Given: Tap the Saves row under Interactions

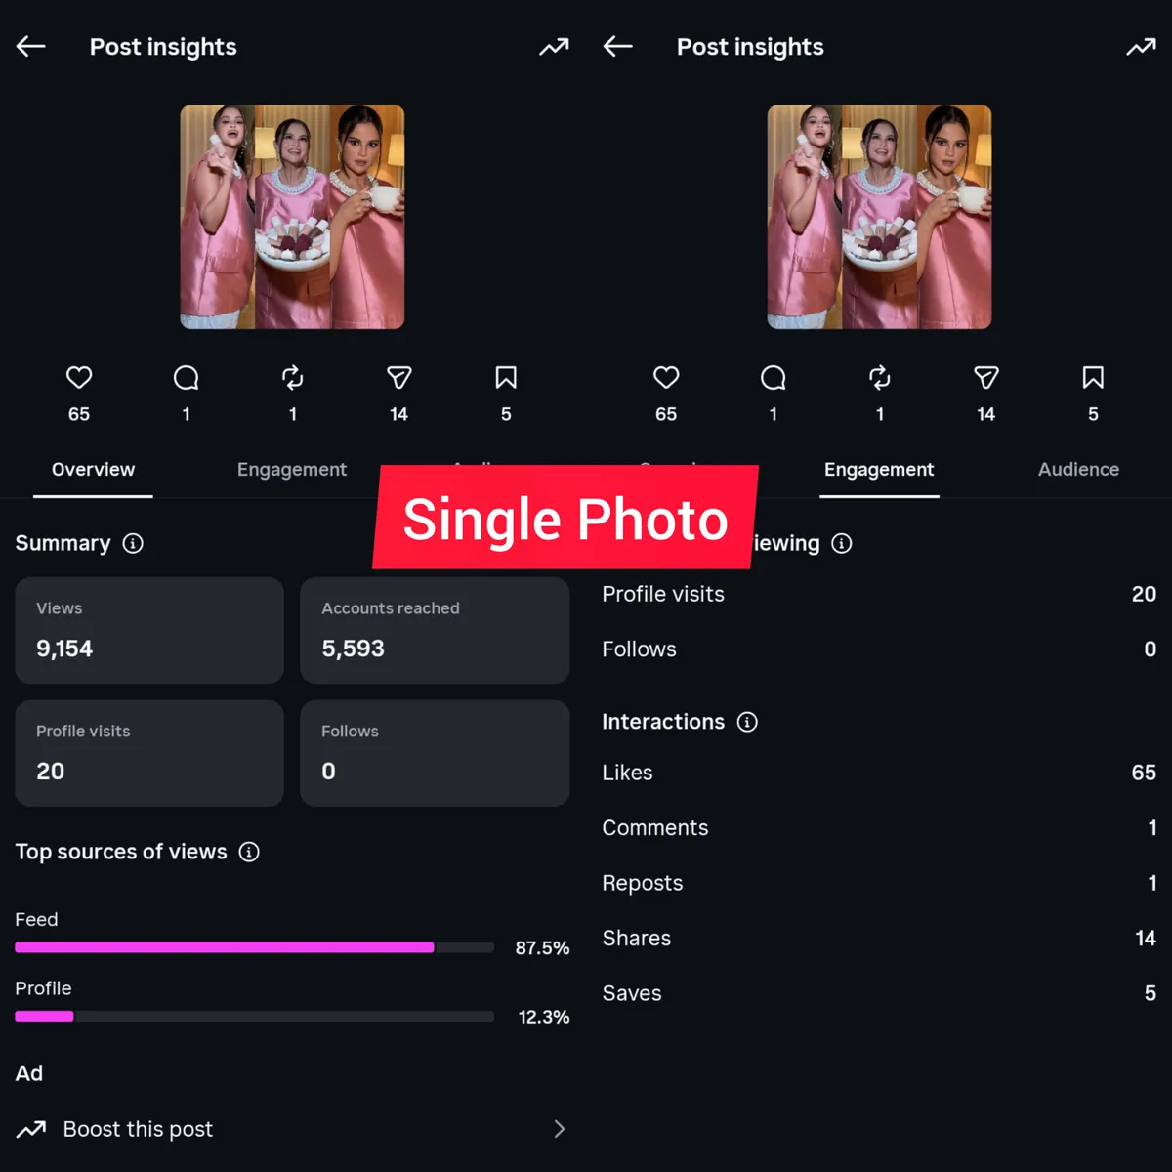Looking at the screenshot, I should [x=879, y=993].
